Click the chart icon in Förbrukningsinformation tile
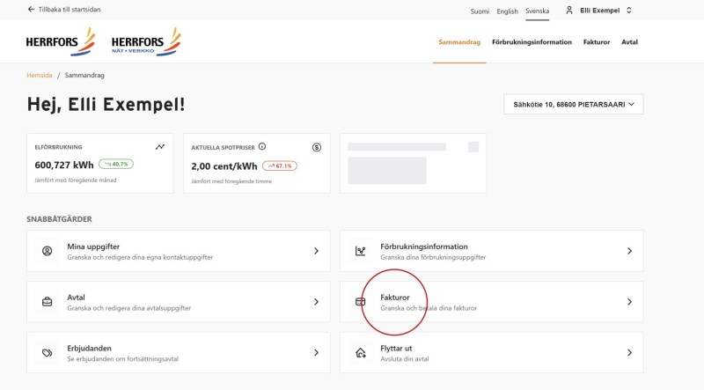The image size is (704, 390). point(360,251)
